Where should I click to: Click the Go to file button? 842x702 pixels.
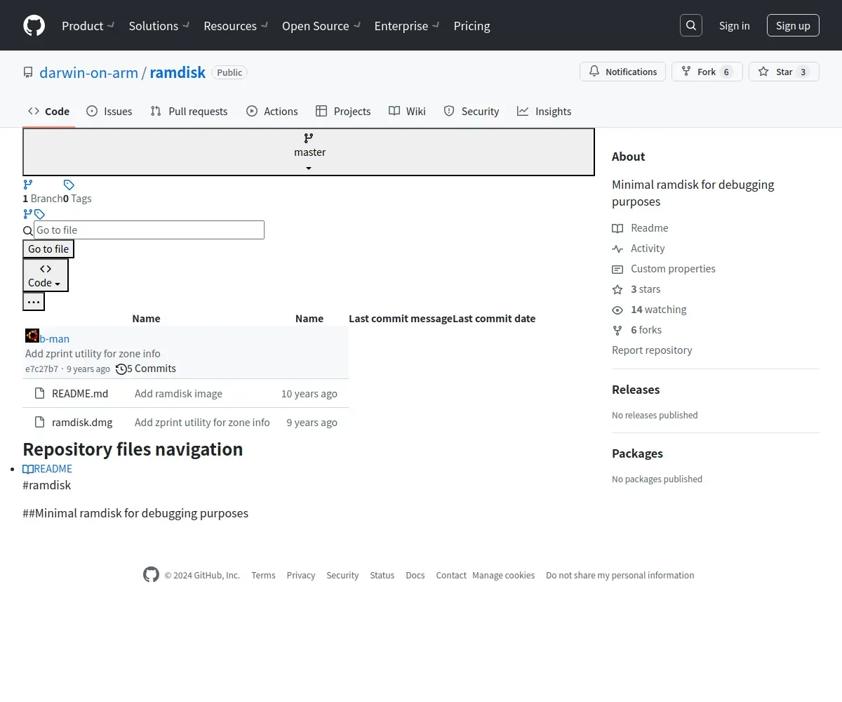[48, 249]
